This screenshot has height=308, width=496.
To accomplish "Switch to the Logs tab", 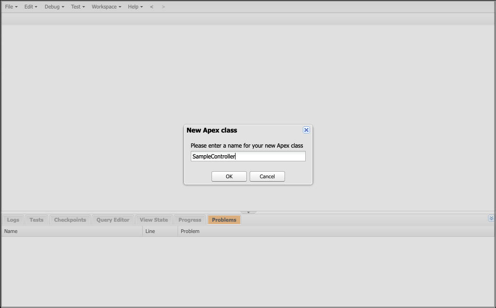I will click(13, 220).
